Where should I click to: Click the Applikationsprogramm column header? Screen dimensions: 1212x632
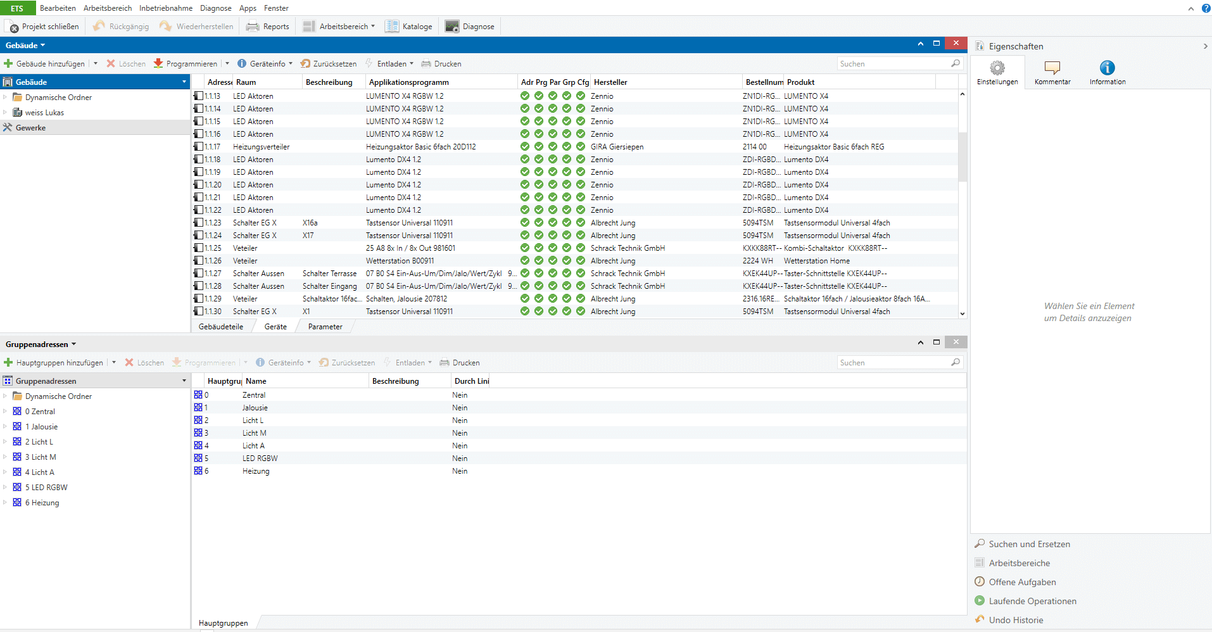441,82
